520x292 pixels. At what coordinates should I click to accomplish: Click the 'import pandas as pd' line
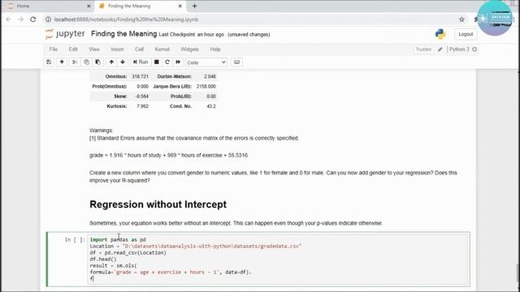click(x=118, y=240)
